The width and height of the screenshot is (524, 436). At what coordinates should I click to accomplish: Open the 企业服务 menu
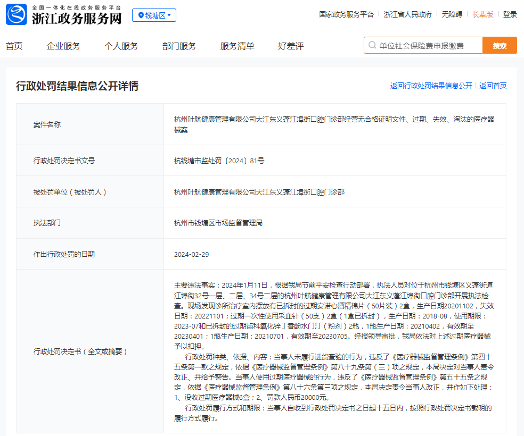pyautogui.click(x=63, y=46)
